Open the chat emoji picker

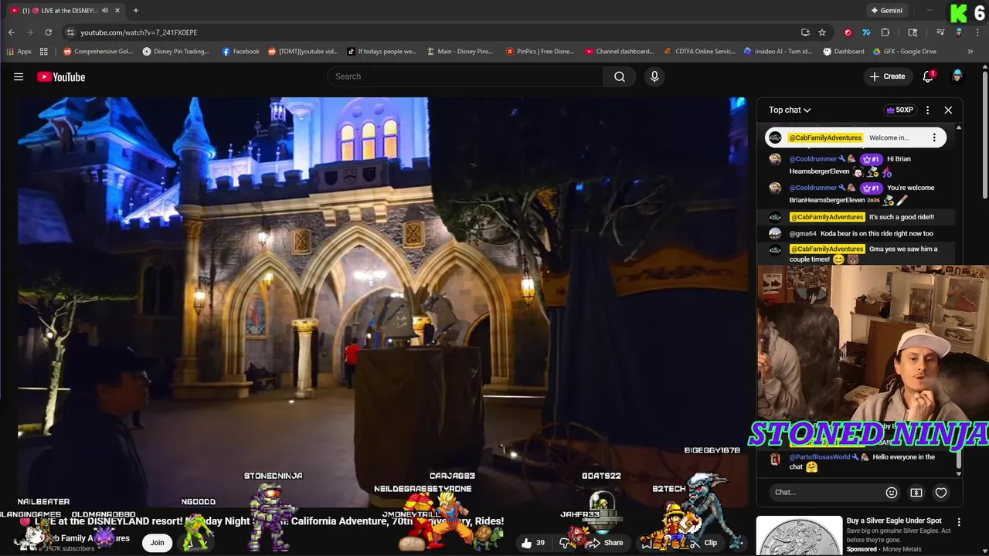point(892,492)
